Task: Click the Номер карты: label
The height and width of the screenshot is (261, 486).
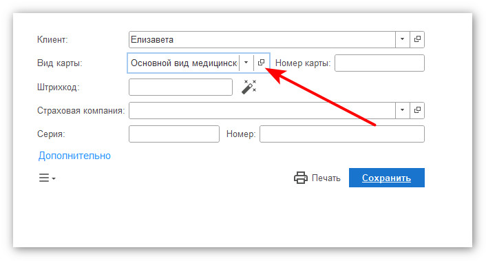Action: click(x=303, y=63)
